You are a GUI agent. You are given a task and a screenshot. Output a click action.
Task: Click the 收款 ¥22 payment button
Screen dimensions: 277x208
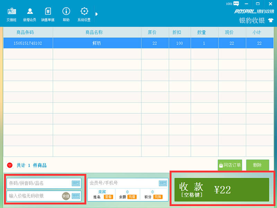point(222,190)
